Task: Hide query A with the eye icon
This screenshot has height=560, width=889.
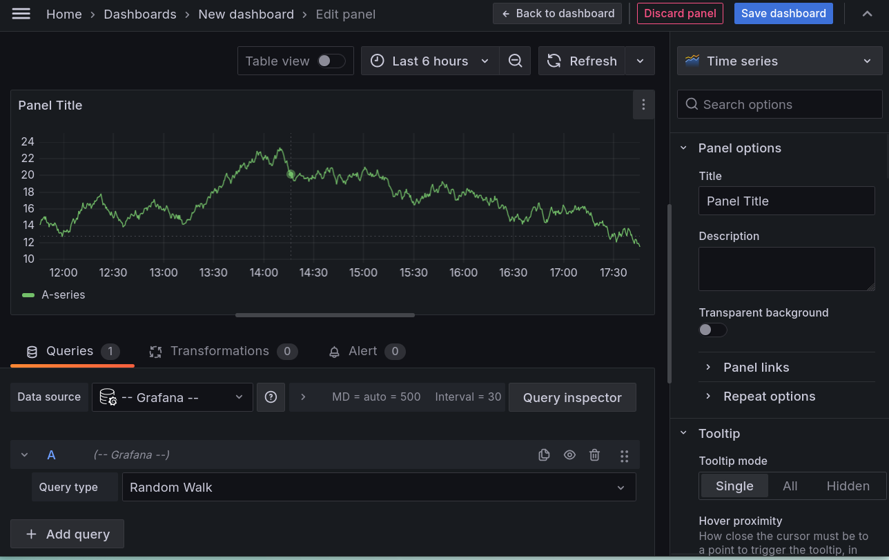Action: click(569, 455)
